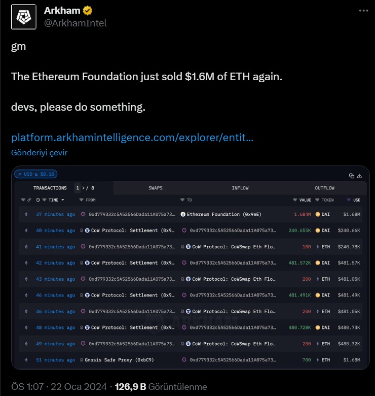Viewport: 375px width, 396px height.
Task: Toggle the TOKEN column filter
Action: pyautogui.click(x=317, y=200)
